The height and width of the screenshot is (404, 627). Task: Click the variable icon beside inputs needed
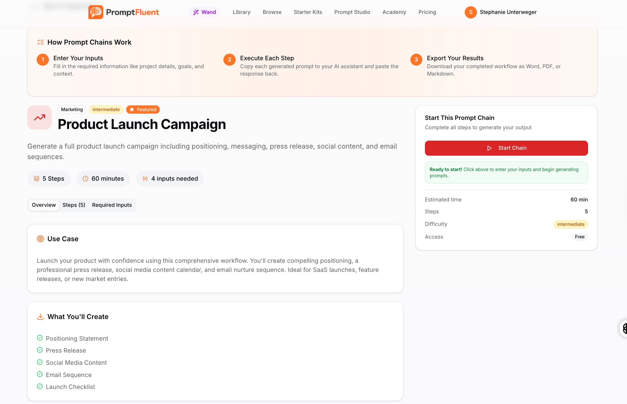point(145,178)
